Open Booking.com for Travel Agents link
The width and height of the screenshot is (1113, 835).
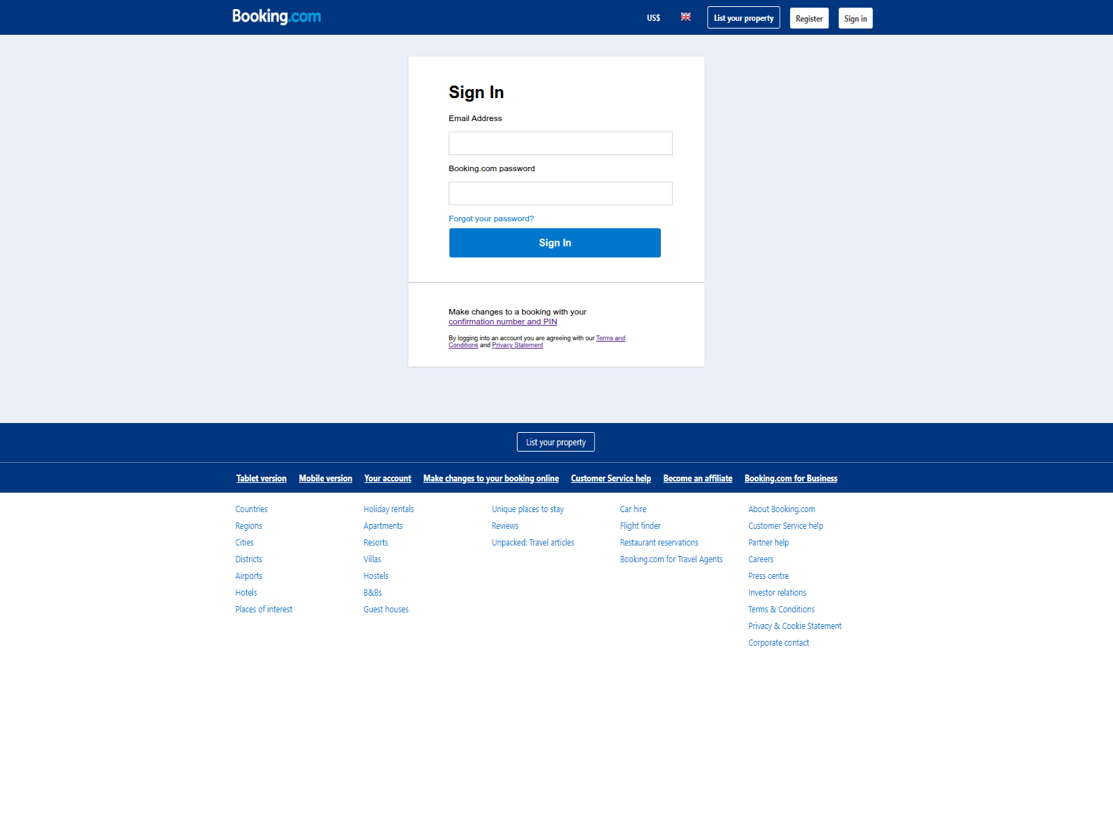point(671,559)
